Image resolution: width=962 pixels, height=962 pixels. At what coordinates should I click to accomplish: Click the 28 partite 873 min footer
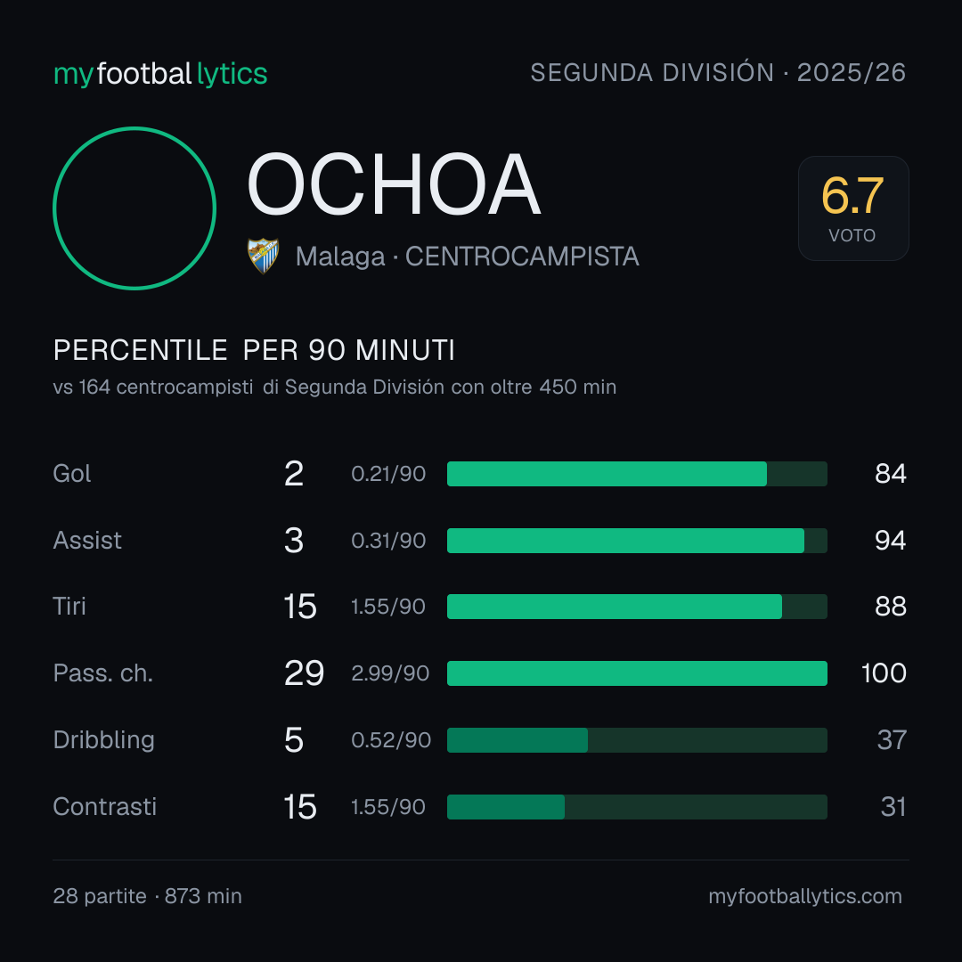(147, 896)
